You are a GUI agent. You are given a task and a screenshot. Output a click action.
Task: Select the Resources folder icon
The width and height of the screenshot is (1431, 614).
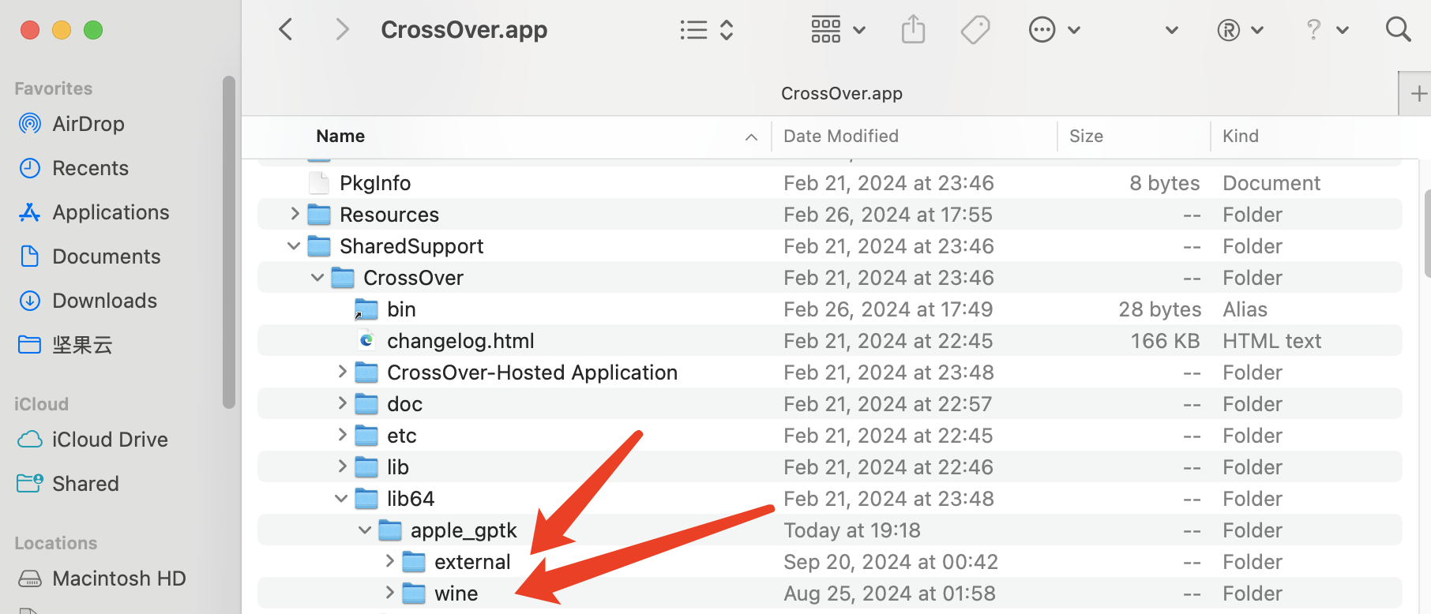319,215
